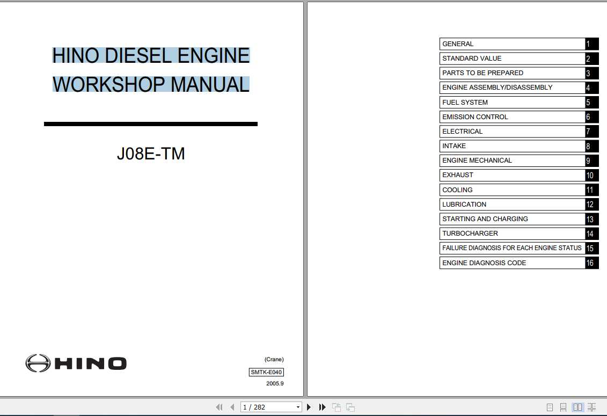Click the (Crane) label

coord(274,360)
